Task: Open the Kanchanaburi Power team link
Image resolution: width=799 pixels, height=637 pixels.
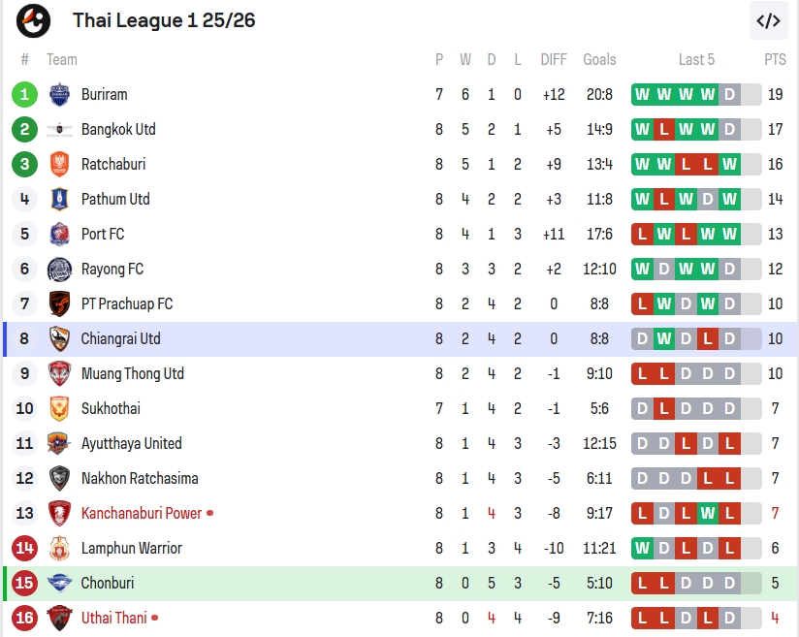Action: [142, 513]
